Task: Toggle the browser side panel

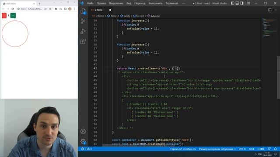Action: click(65, 9)
